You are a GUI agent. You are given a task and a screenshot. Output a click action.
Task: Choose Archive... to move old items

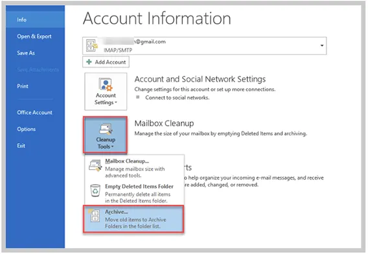click(133, 219)
